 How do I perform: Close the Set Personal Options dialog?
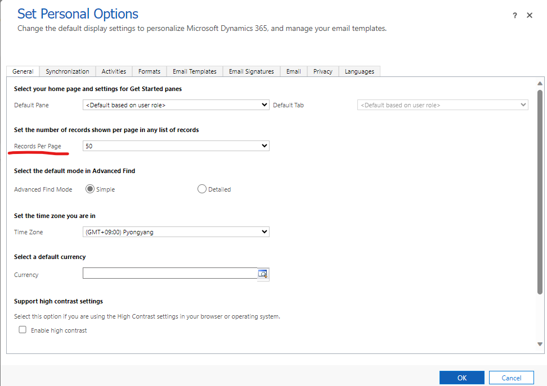[530, 15]
